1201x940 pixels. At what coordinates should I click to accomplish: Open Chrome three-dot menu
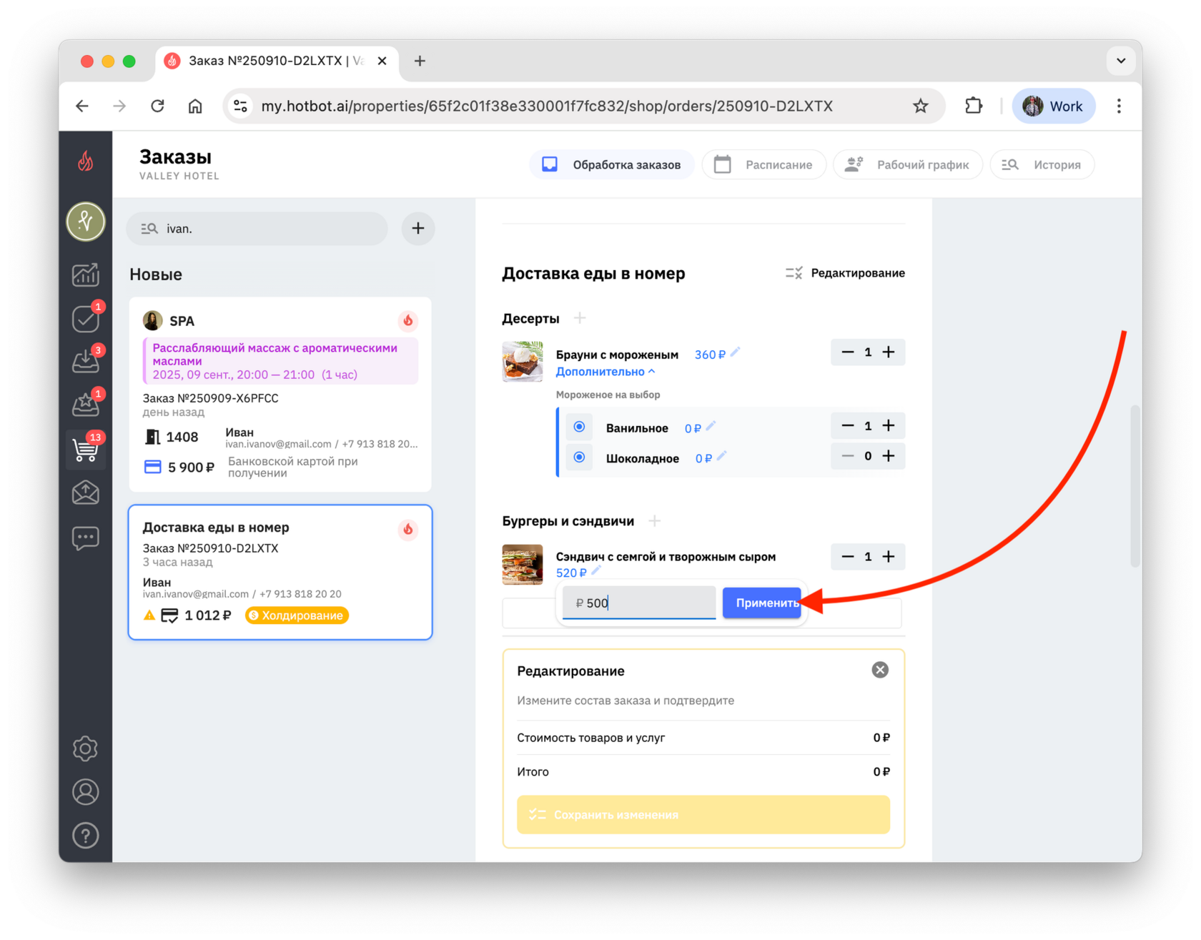click(1119, 107)
